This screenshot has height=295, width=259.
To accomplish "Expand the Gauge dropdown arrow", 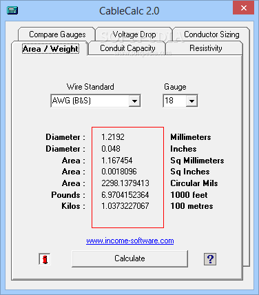I will (x=191, y=101).
